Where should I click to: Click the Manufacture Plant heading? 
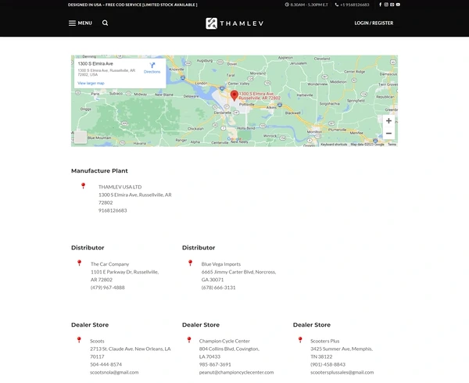[x=99, y=170]
